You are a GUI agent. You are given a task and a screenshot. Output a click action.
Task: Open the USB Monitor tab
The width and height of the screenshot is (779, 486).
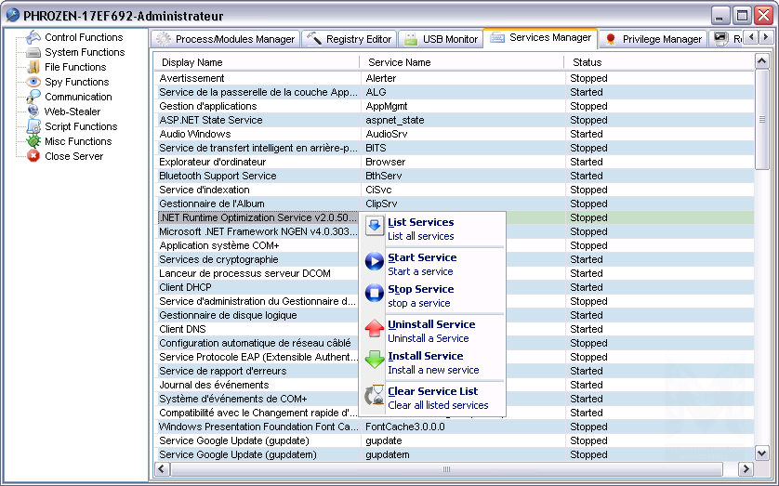440,39
